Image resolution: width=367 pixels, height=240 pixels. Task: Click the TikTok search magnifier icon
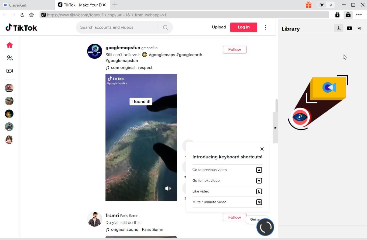coord(165,27)
